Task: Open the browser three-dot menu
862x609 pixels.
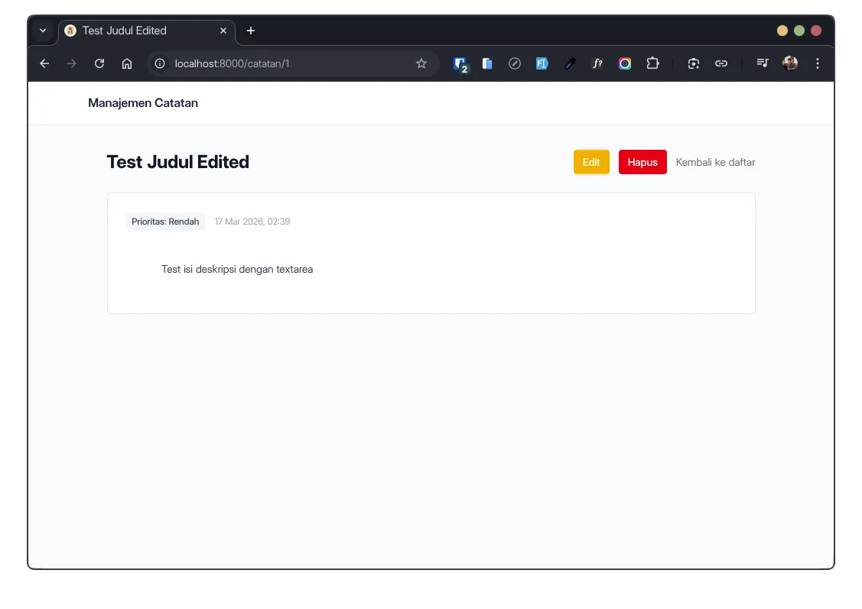Action: point(818,63)
